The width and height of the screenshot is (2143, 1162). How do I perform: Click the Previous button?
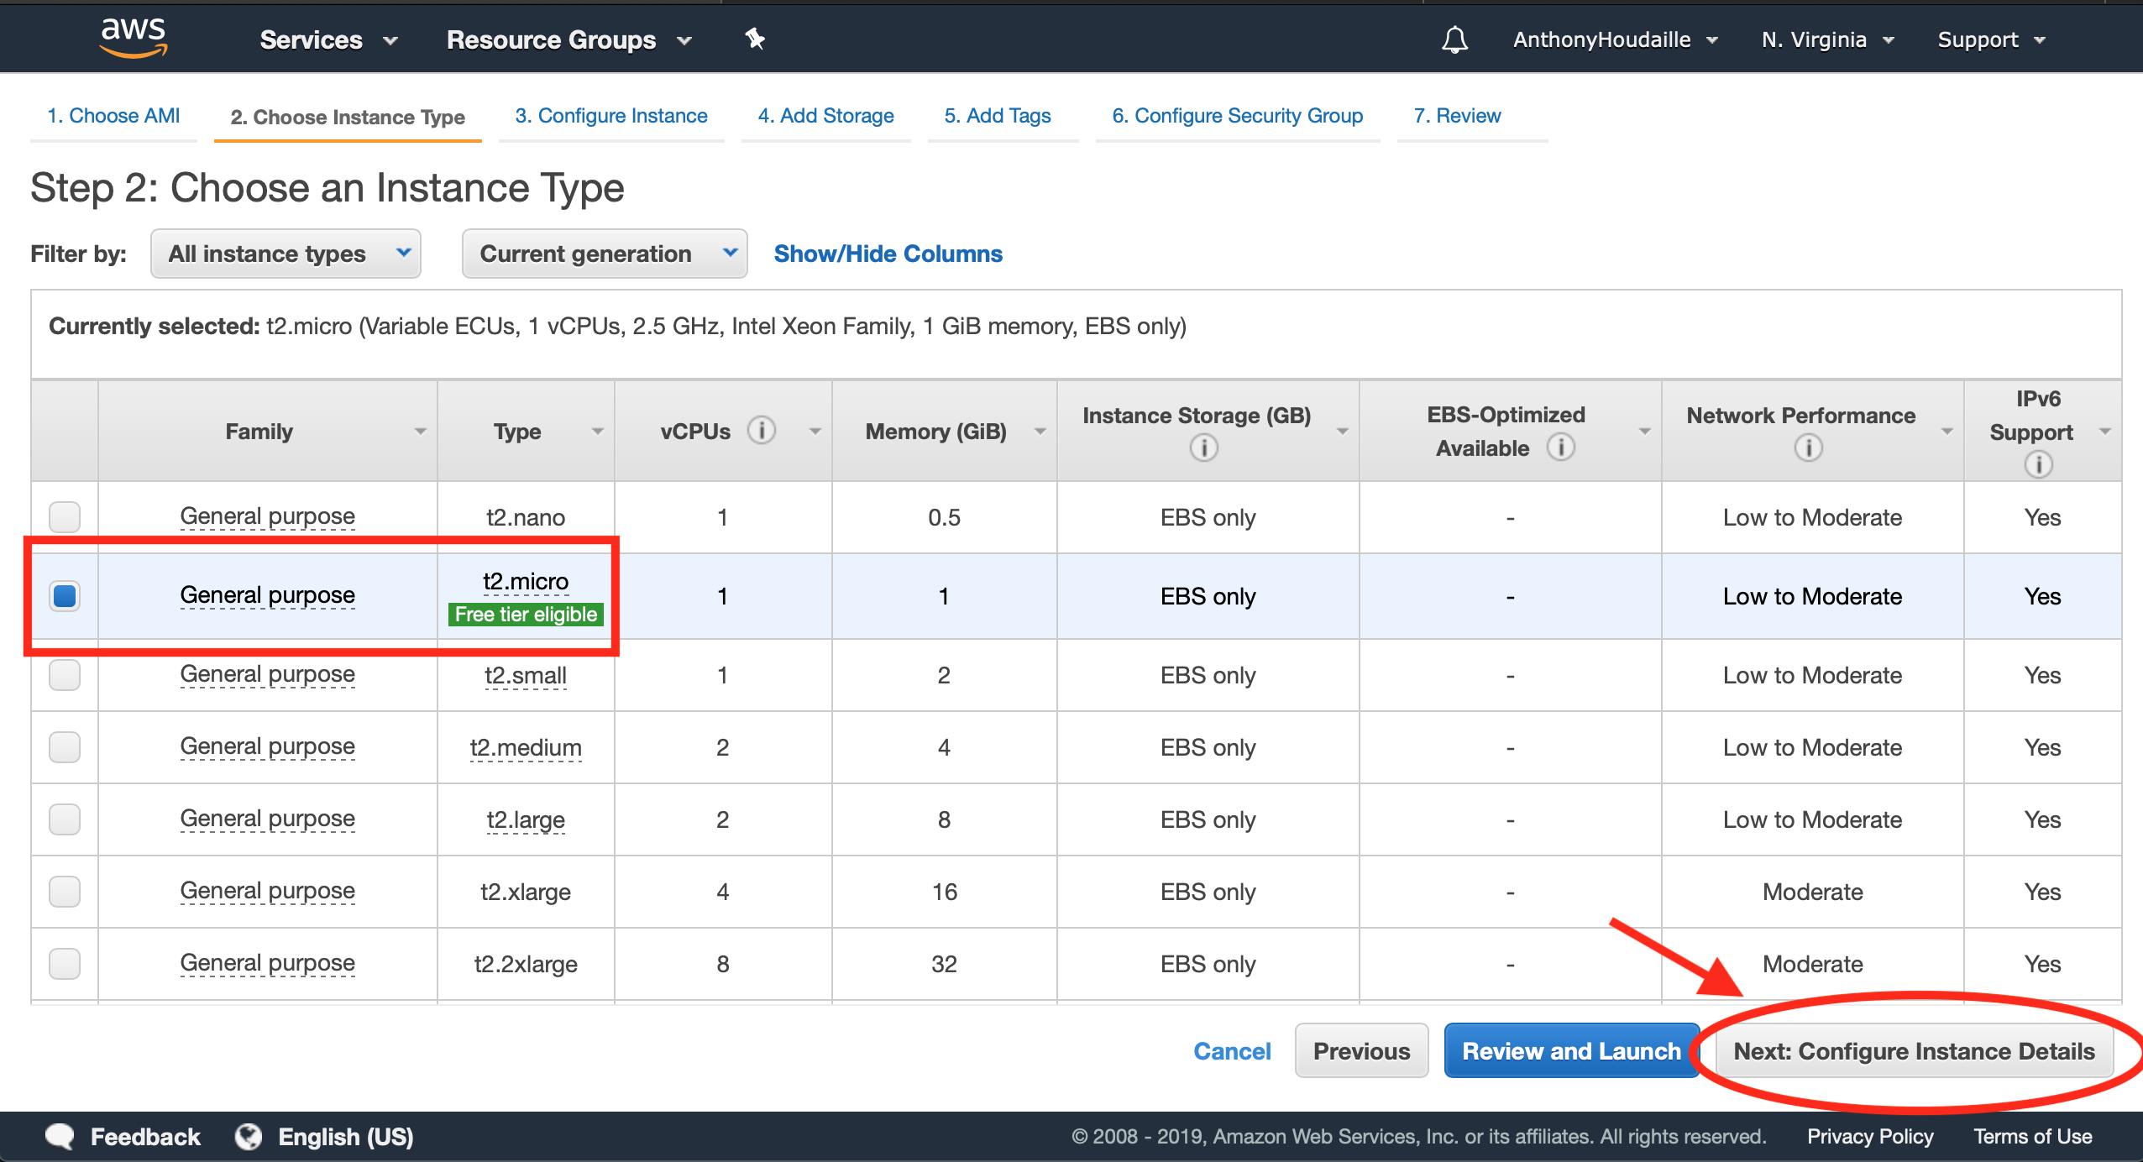tap(1361, 1050)
